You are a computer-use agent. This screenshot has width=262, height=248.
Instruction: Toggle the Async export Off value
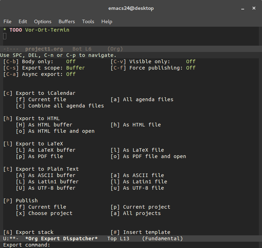click(x=71, y=74)
